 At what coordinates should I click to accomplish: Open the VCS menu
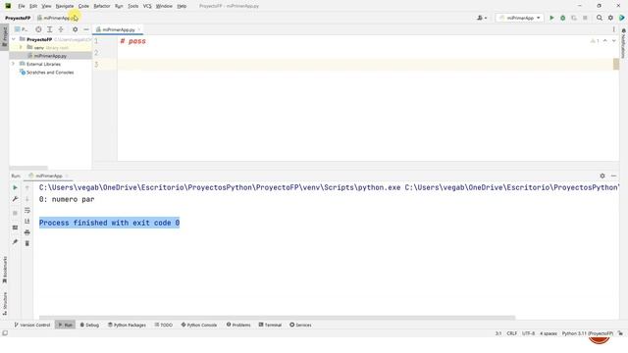[x=147, y=6]
